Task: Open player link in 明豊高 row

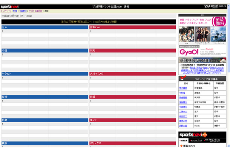Action: point(183,107)
